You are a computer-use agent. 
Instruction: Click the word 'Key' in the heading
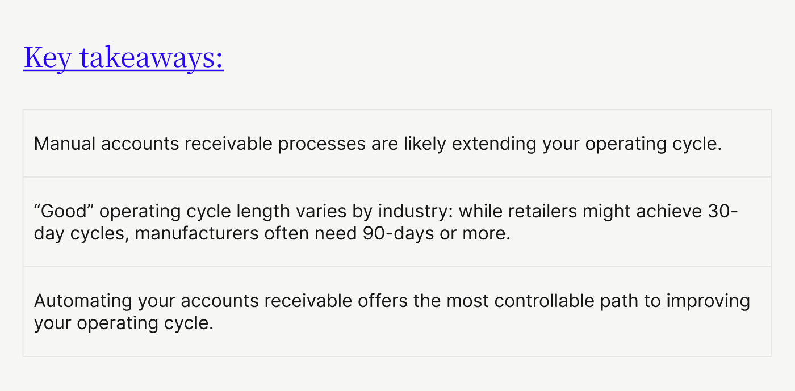pos(48,58)
